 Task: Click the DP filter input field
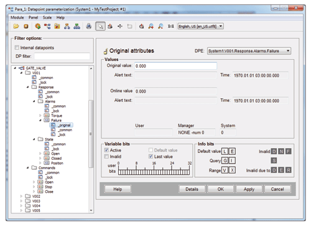click(62, 56)
